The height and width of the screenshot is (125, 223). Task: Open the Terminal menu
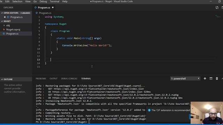(x=54, y=1)
